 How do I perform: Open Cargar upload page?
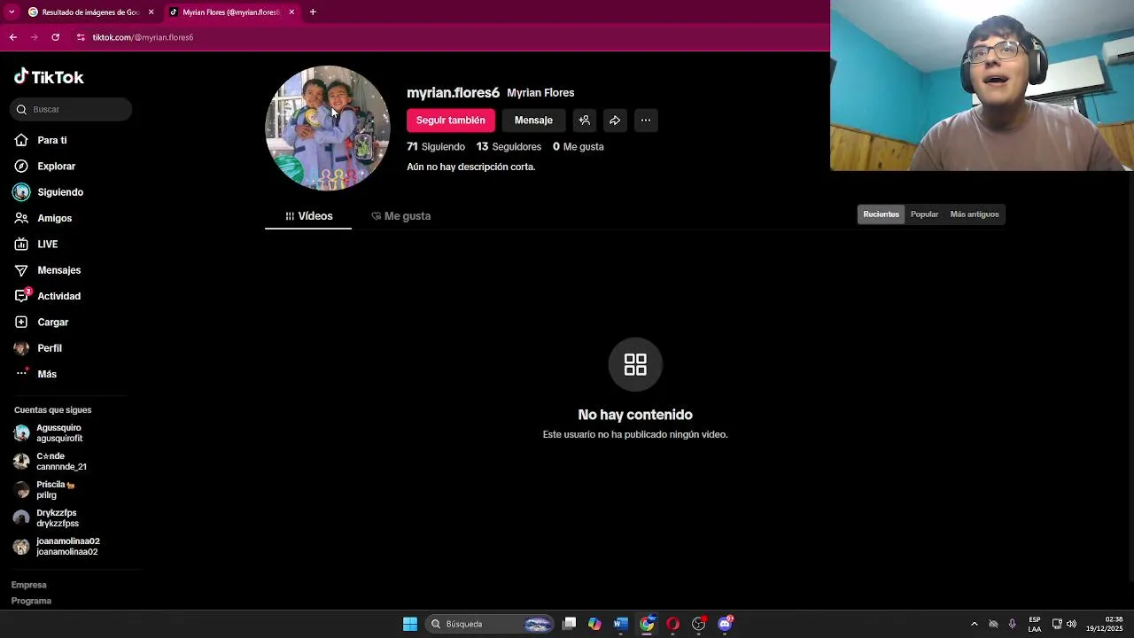pos(52,322)
